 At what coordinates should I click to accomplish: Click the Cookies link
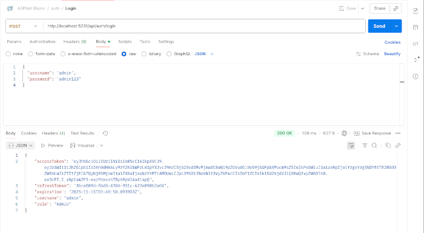click(x=393, y=42)
